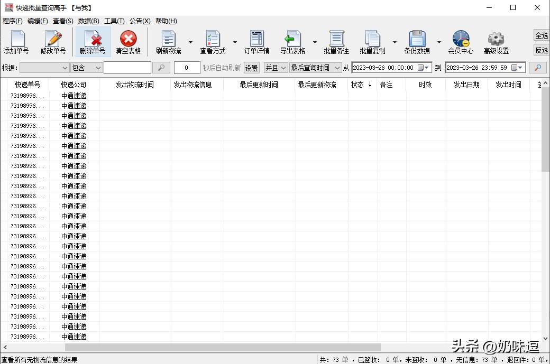Click the 添加单号 add tracking number icon
The image size is (550, 364).
click(16, 41)
